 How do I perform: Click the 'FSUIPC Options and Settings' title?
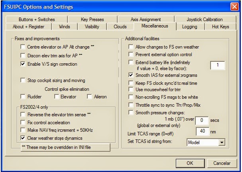pos(38,7)
